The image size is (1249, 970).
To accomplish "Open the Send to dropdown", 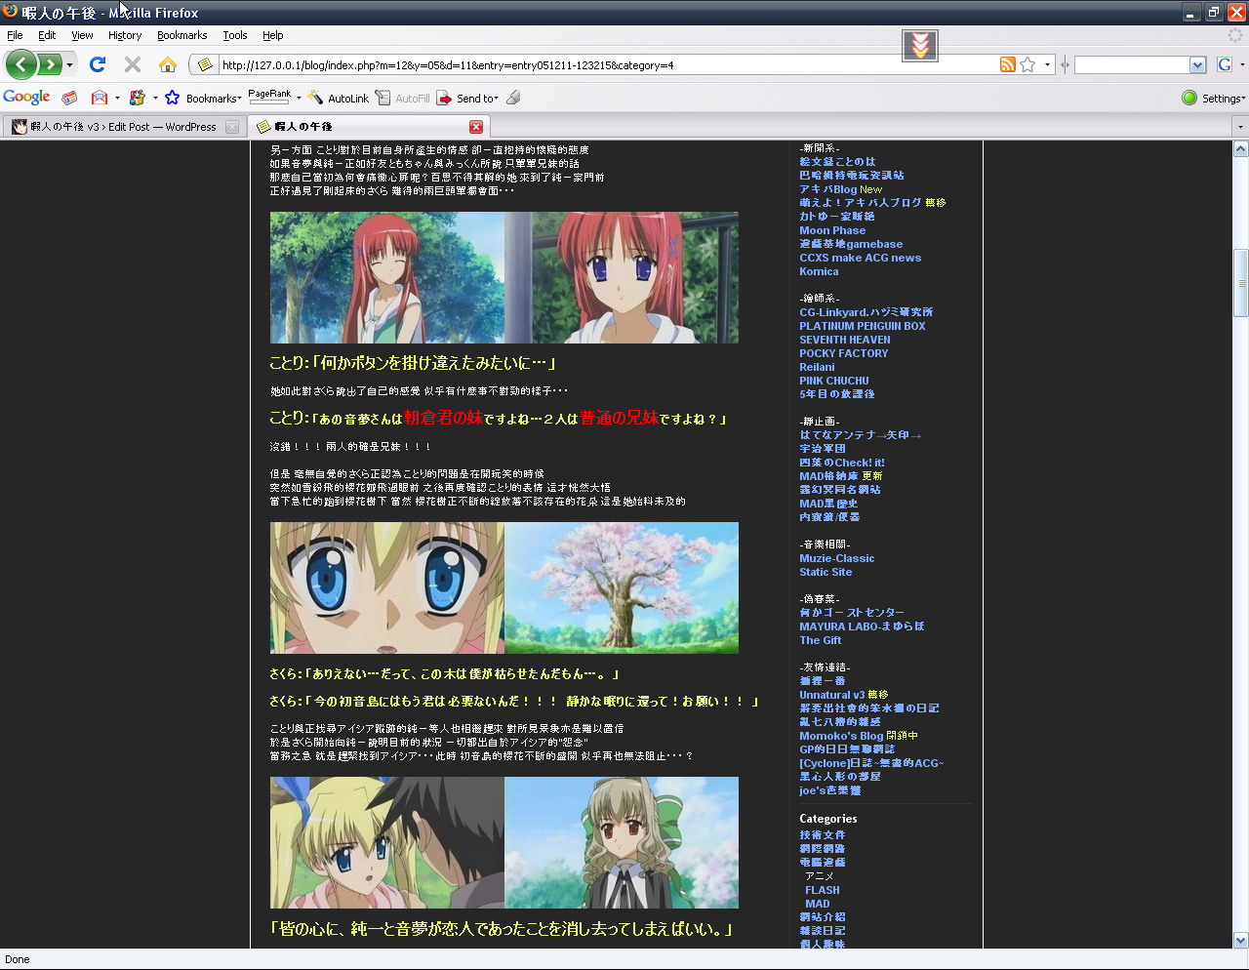I will (467, 98).
